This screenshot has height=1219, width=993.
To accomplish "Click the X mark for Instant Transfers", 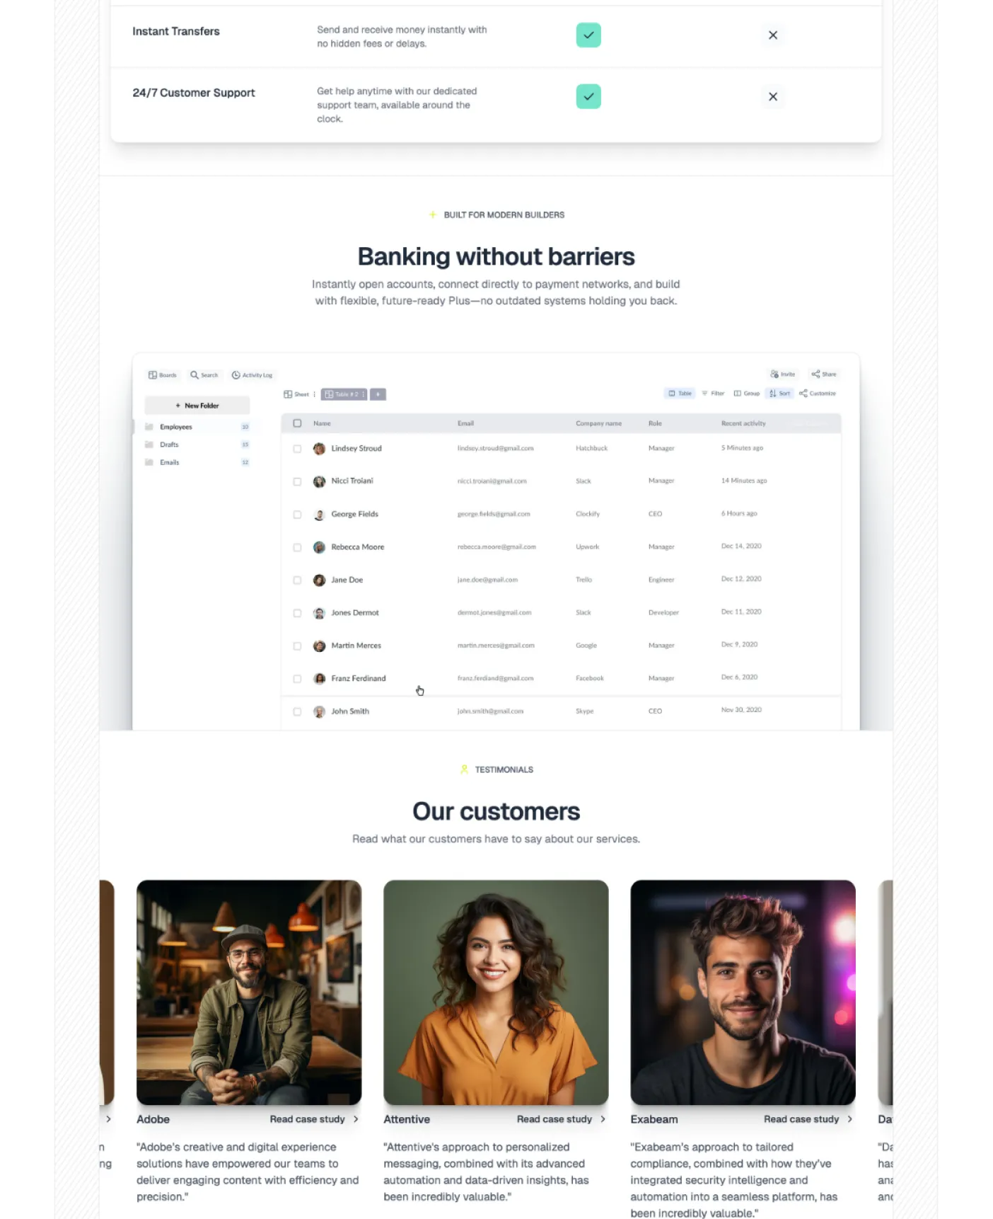I will (x=773, y=35).
